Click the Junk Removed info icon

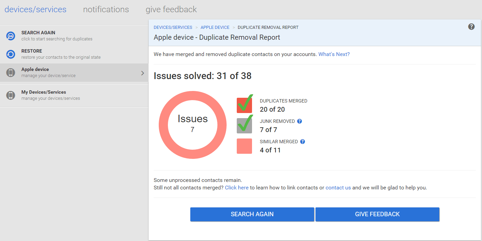pyautogui.click(x=300, y=121)
